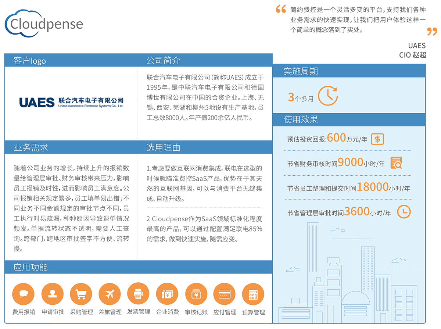
Task: Click the 预算管理 label
Action: (253, 312)
